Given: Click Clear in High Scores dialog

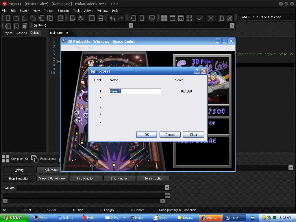Looking at the screenshot, I should (x=193, y=135).
